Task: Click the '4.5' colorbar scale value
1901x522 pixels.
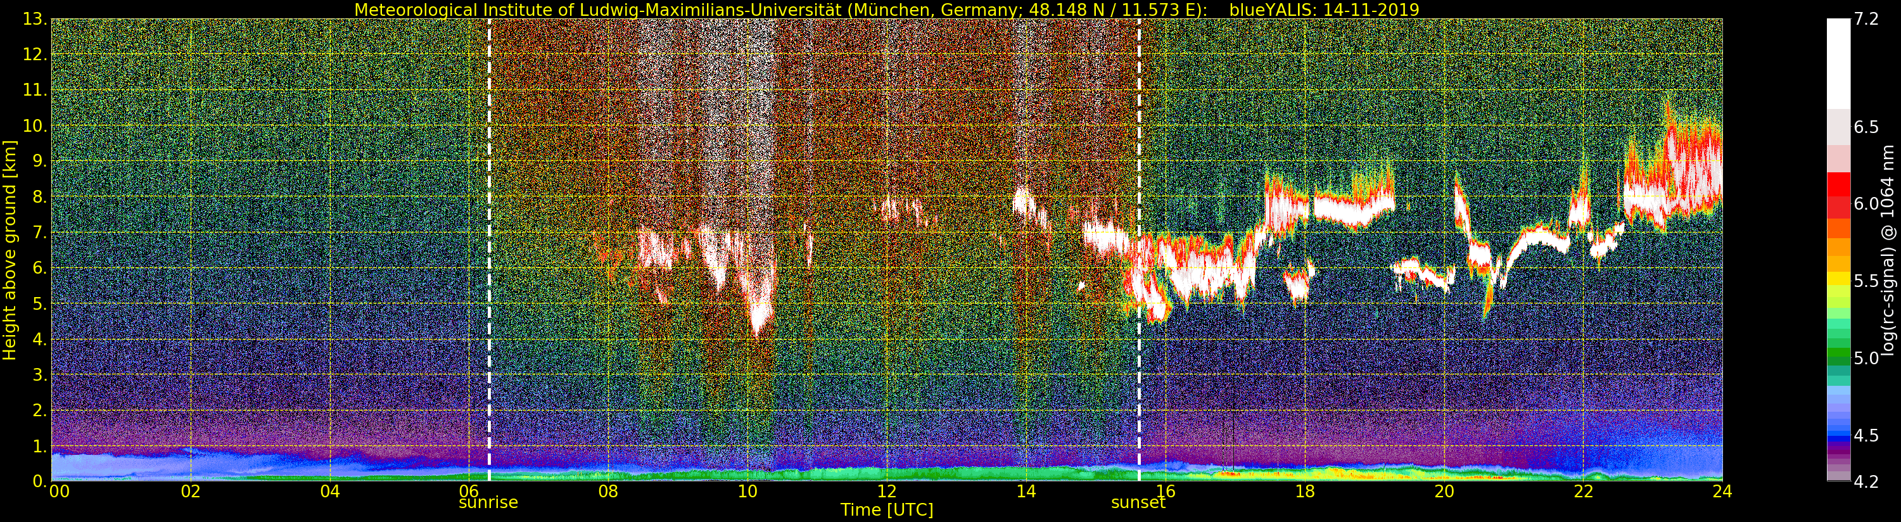Action: point(1866,435)
